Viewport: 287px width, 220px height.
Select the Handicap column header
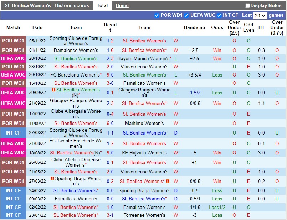coord(194,28)
